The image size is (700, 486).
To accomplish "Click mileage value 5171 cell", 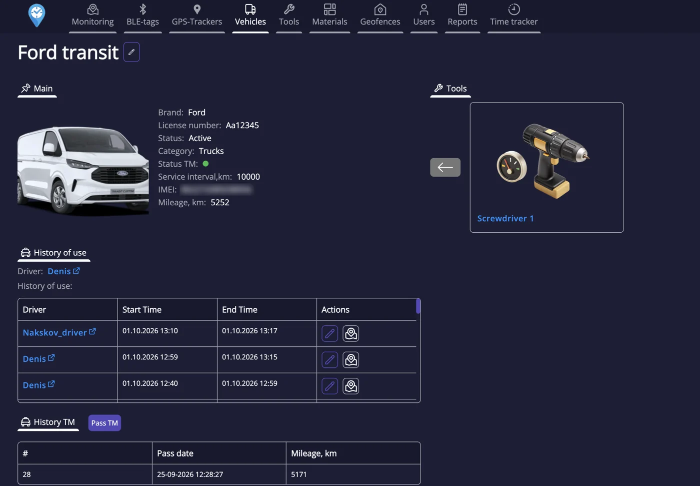I will (353, 474).
